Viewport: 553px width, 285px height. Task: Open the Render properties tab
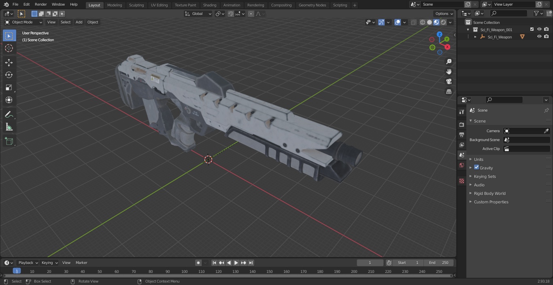click(462, 125)
